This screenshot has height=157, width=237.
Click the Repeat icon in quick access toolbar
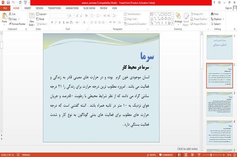tap(20, 2)
